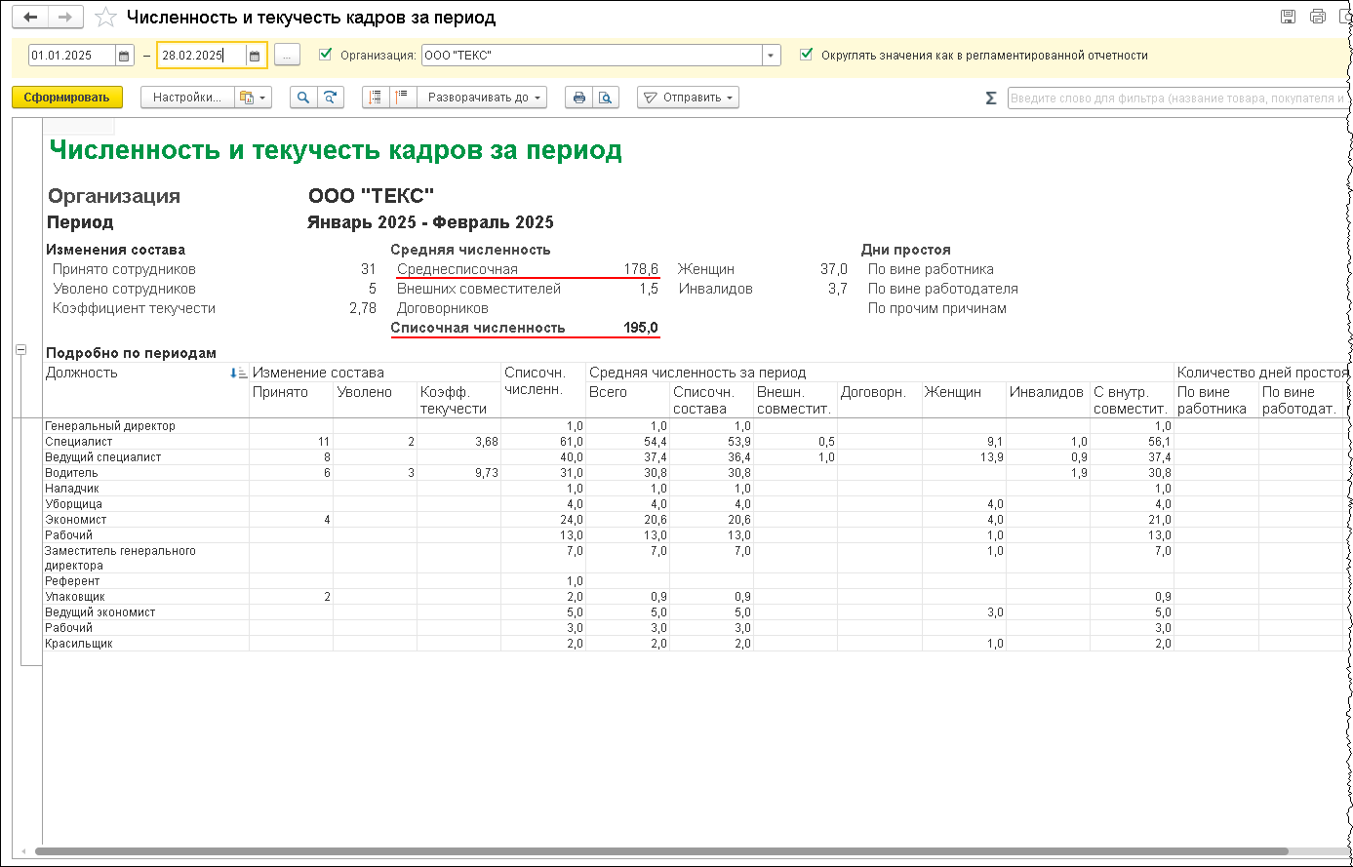Click the back navigation arrow
The width and height of the screenshot is (1353, 867).
(30, 18)
